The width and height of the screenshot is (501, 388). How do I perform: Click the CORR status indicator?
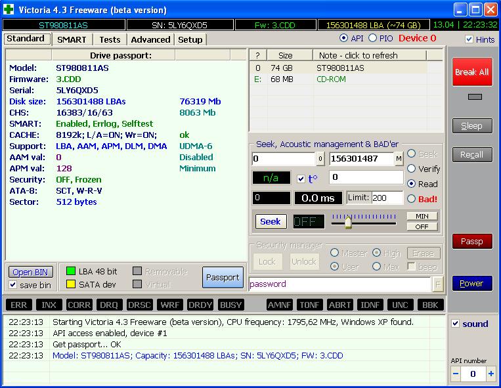79,305
